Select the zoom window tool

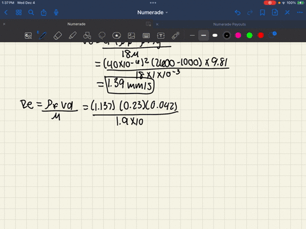coord(28,36)
